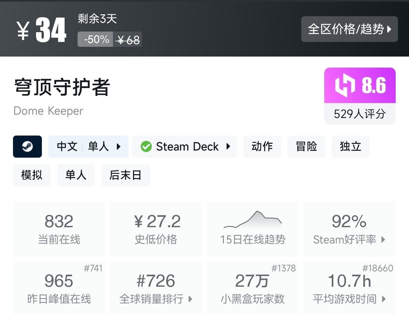Select the 冒险 genre tag
Screen dimensions: 409x314
coord(306,147)
